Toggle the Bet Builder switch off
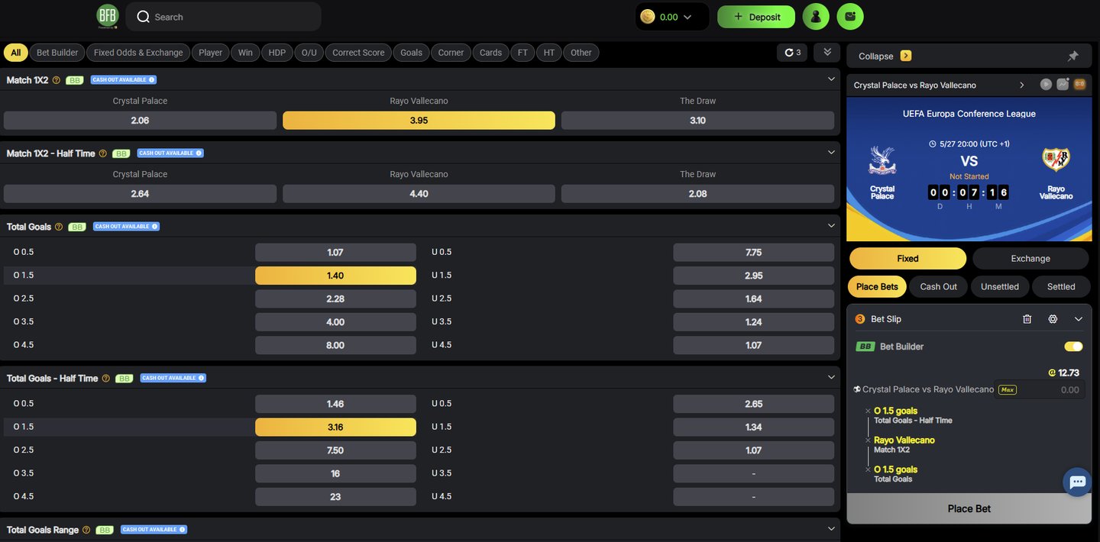The height and width of the screenshot is (542, 1100). click(x=1073, y=347)
